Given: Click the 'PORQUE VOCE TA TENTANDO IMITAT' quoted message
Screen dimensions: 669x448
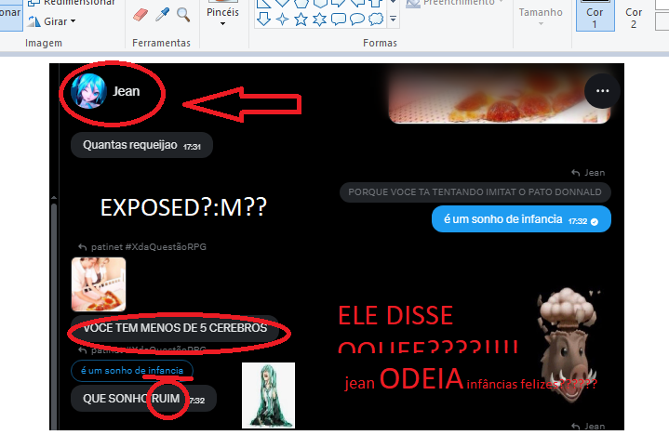Looking at the screenshot, I should 475,192.
